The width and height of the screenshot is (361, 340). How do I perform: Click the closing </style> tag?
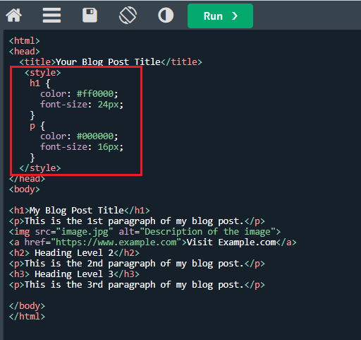(x=40, y=168)
